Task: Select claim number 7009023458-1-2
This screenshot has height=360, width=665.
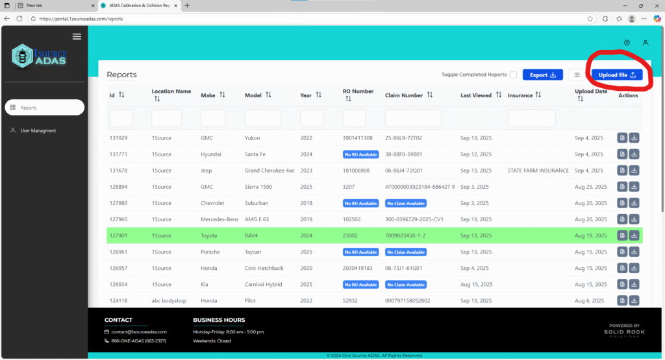Action: [x=405, y=235]
